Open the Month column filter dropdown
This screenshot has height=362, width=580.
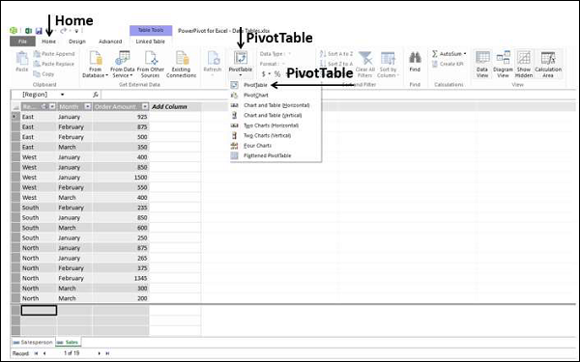(88, 107)
